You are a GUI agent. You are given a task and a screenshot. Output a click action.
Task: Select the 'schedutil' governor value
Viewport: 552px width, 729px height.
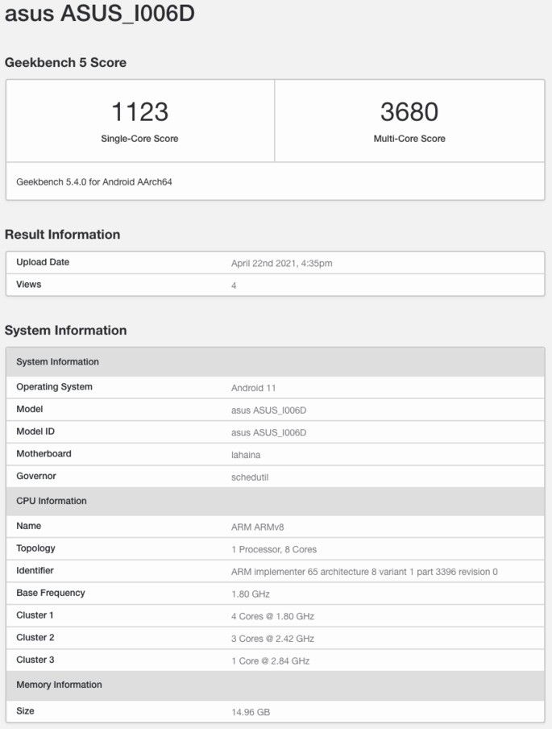click(250, 477)
